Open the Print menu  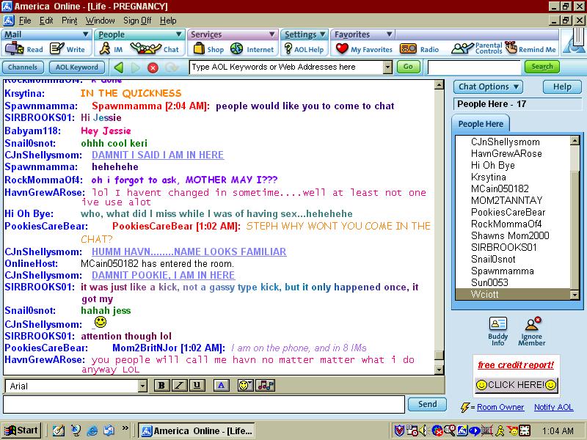pos(69,21)
